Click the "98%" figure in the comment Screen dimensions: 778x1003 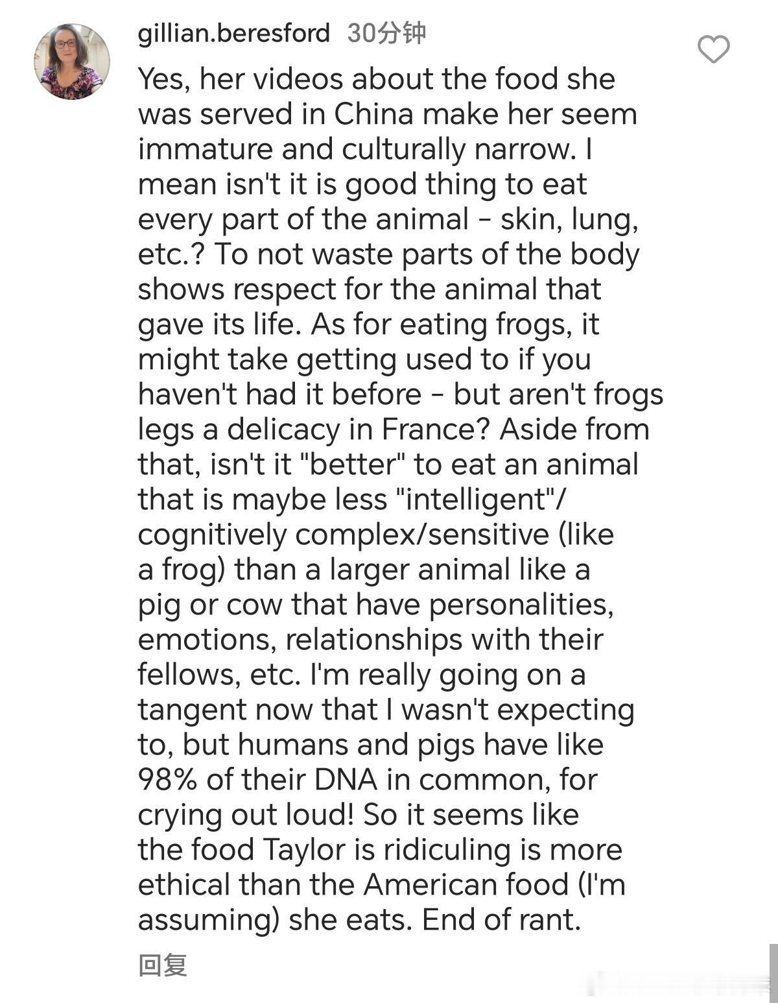click(x=167, y=780)
